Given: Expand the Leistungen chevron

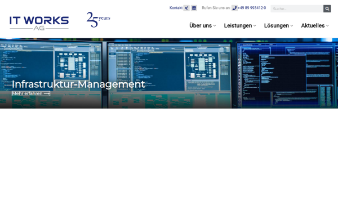Looking at the screenshot, I should (255, 26).
